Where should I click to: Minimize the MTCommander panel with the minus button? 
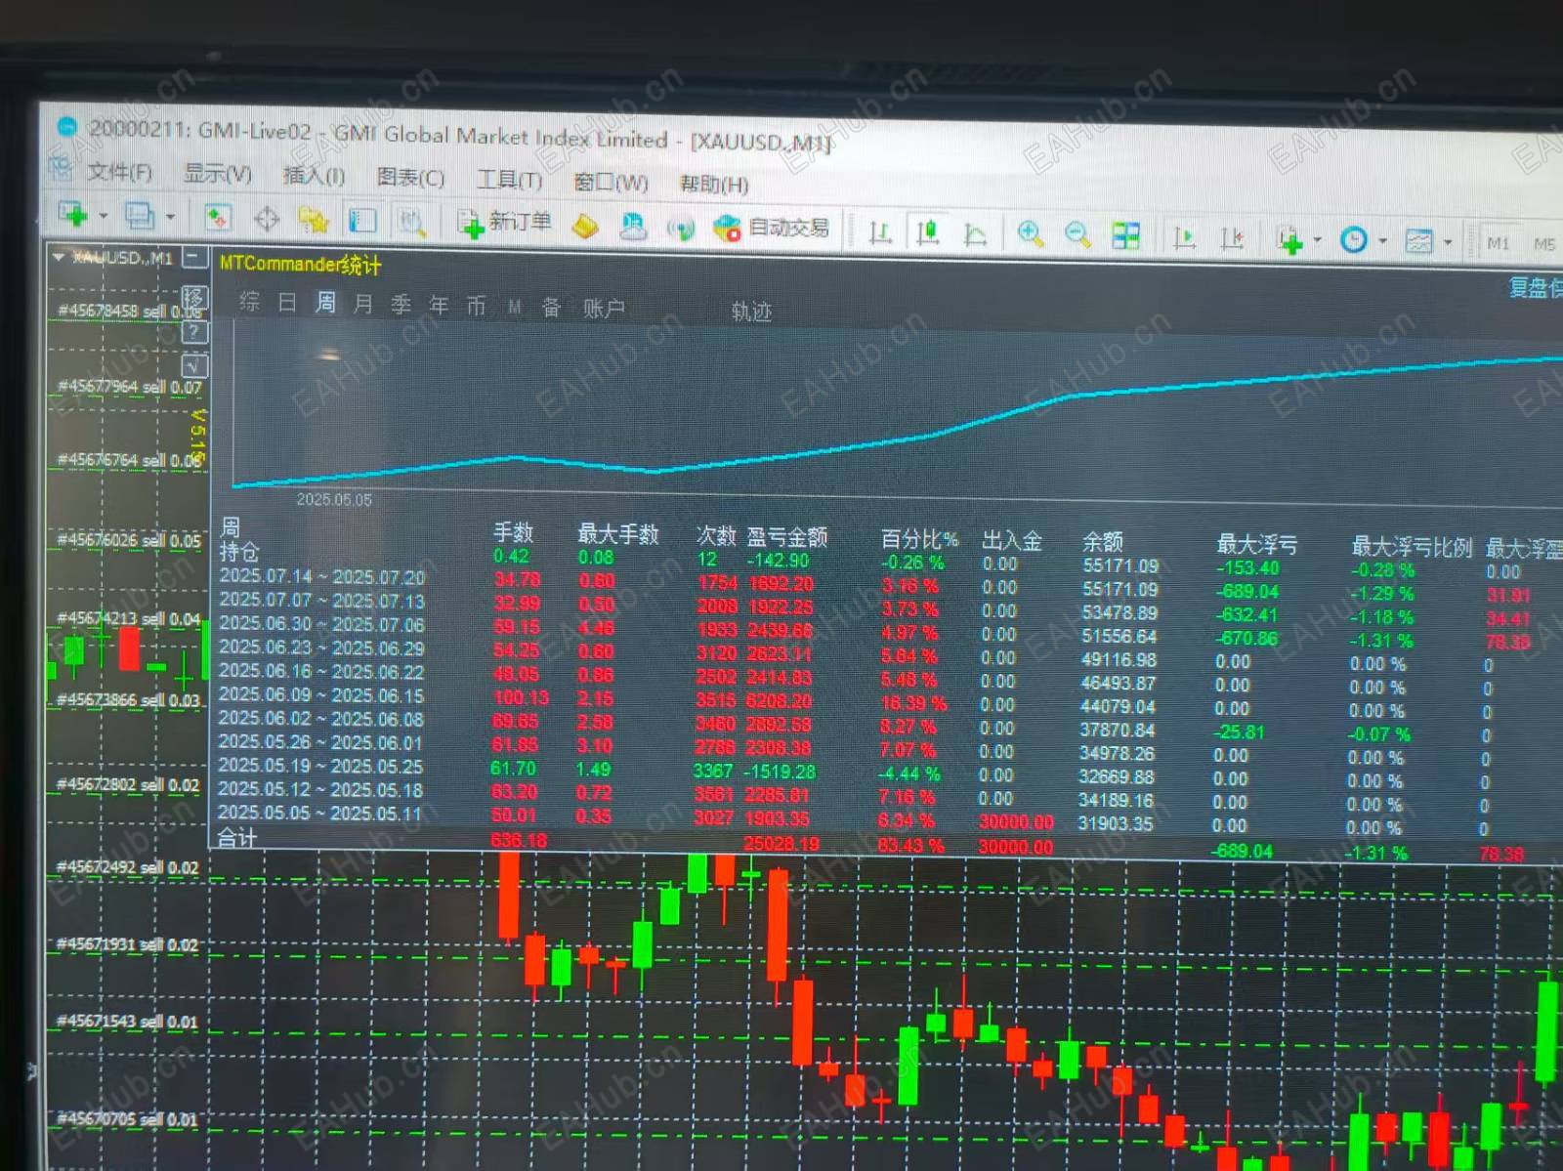(194, 258)
